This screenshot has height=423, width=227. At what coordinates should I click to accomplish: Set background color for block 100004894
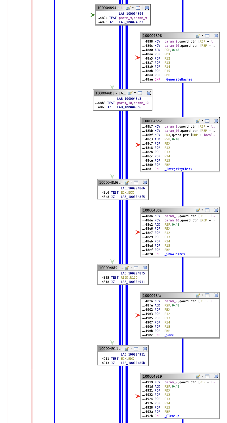128,8
